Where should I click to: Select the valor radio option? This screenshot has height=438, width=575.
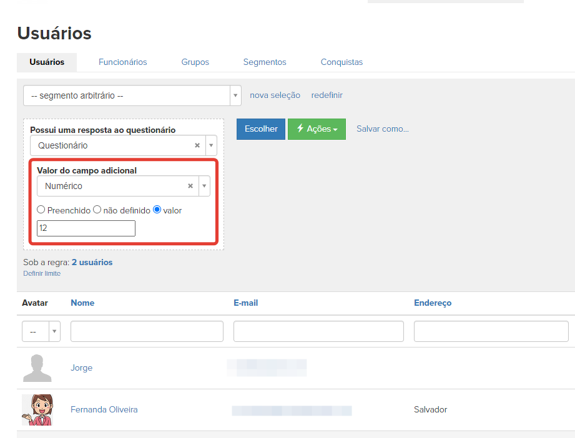click(157, 210)
